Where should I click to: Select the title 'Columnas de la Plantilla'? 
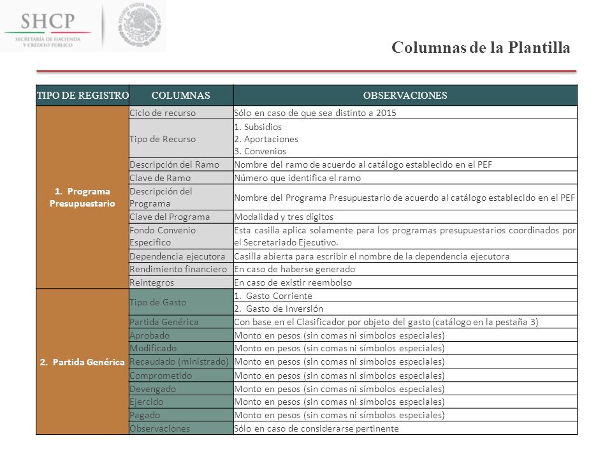(x=481, y=47)
